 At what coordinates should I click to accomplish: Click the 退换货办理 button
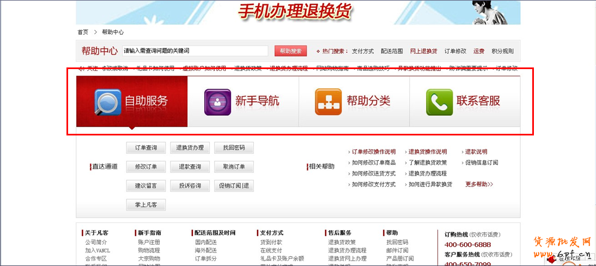click(x=190, y=148)
